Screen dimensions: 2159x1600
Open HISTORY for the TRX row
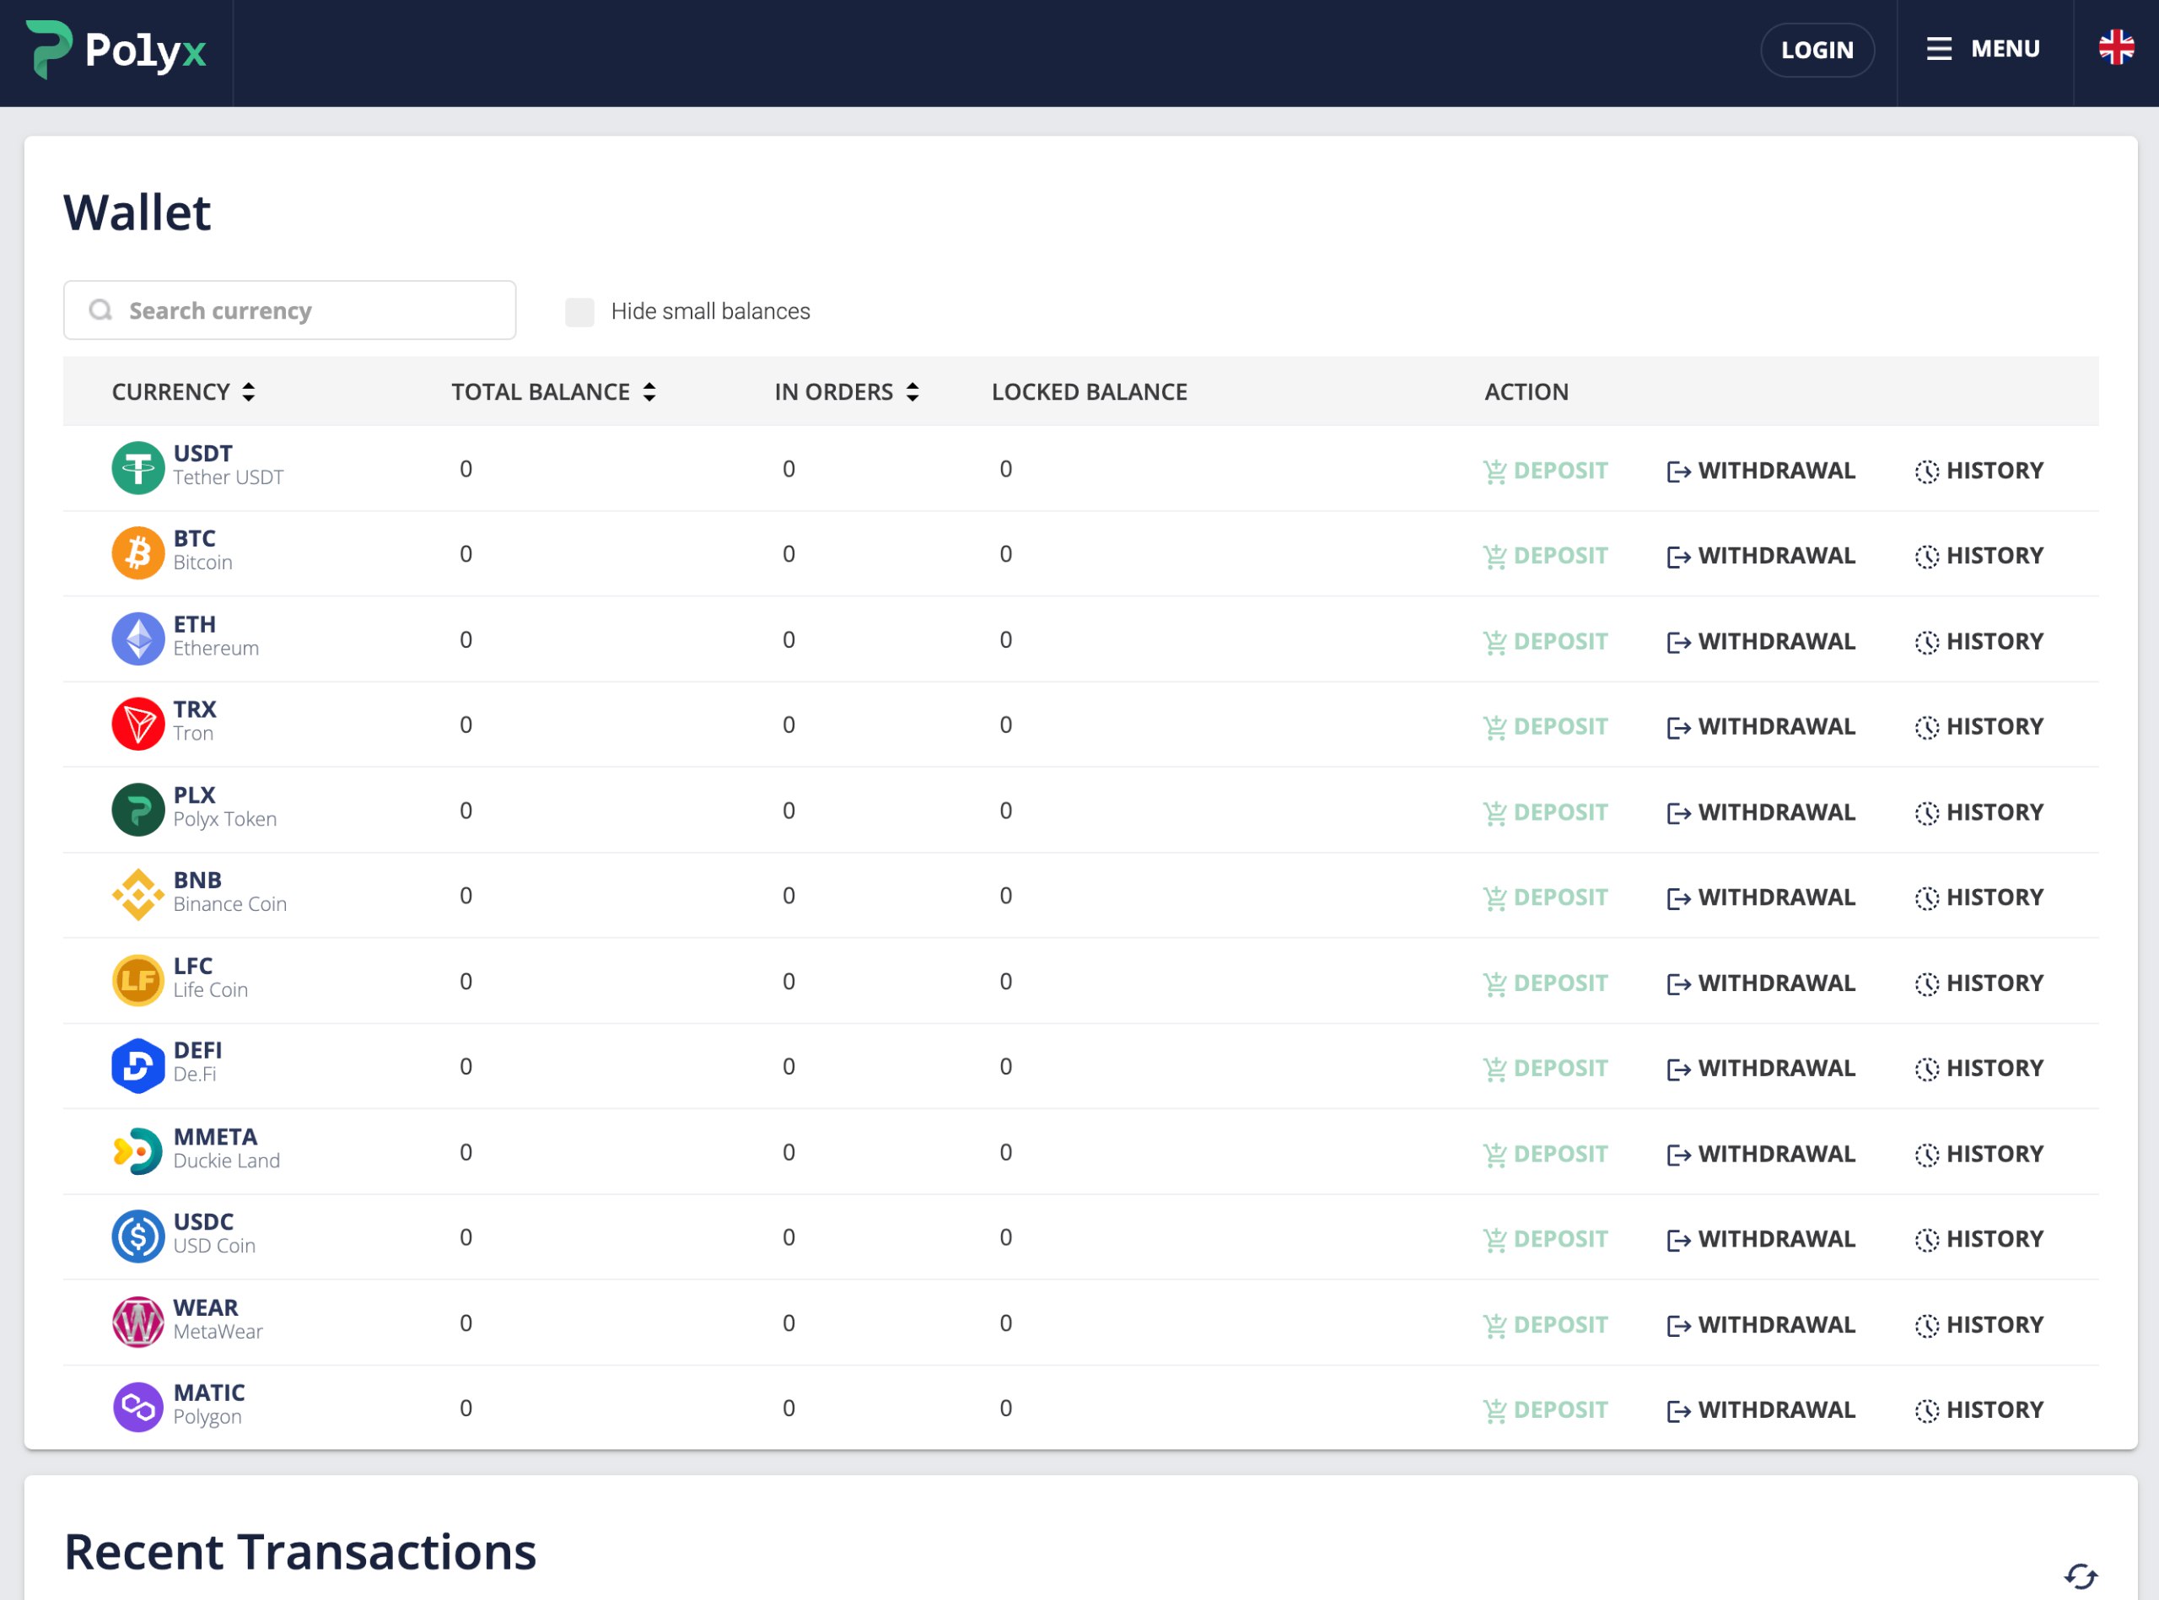1979,726
